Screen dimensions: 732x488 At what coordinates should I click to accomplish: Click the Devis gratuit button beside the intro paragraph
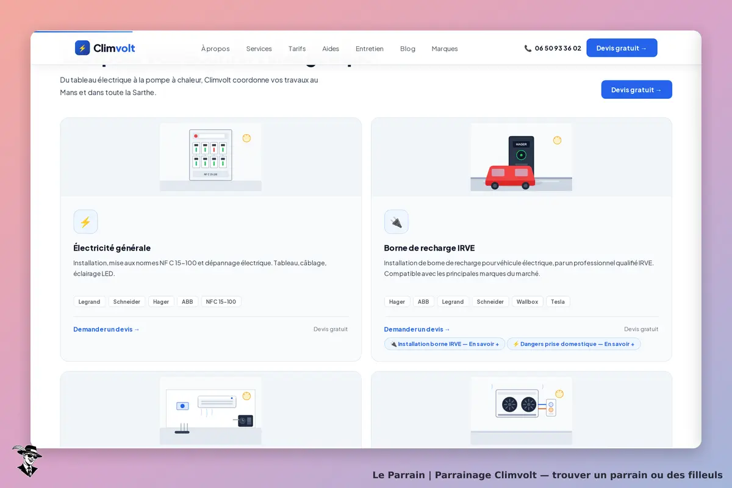coord(636,90)
